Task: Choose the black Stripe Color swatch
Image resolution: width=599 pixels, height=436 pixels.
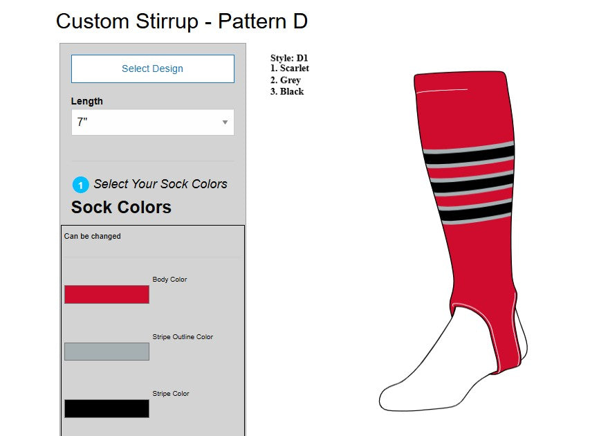Action: point(107,408)
